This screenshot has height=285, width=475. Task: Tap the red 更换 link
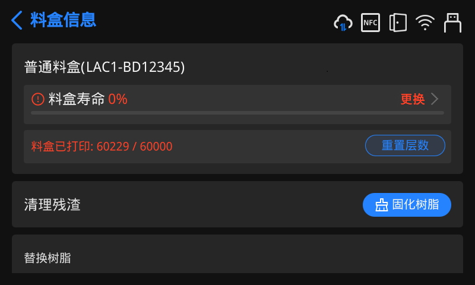point(413,99)
